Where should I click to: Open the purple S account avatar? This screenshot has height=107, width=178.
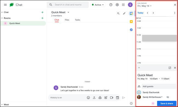pyautogui.click(x=130, y=5)
